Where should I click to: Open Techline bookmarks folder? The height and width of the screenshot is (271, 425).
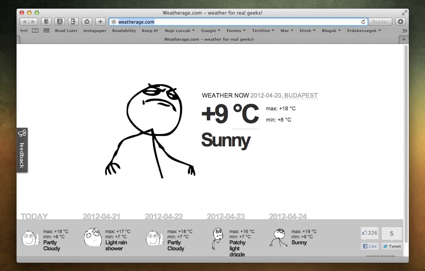(263, 31)
